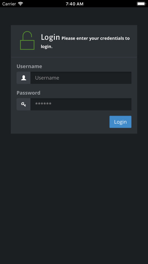
Task: Tap the Carrier text in status bar
Action: pyautogui.click(x=9, y=4)
